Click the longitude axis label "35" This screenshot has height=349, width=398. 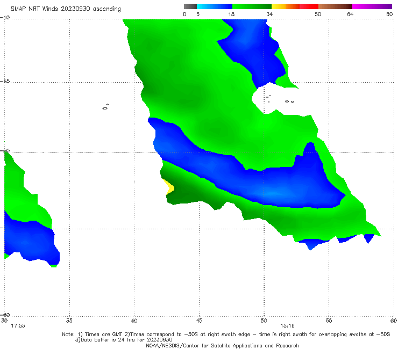tap(69, 321)
